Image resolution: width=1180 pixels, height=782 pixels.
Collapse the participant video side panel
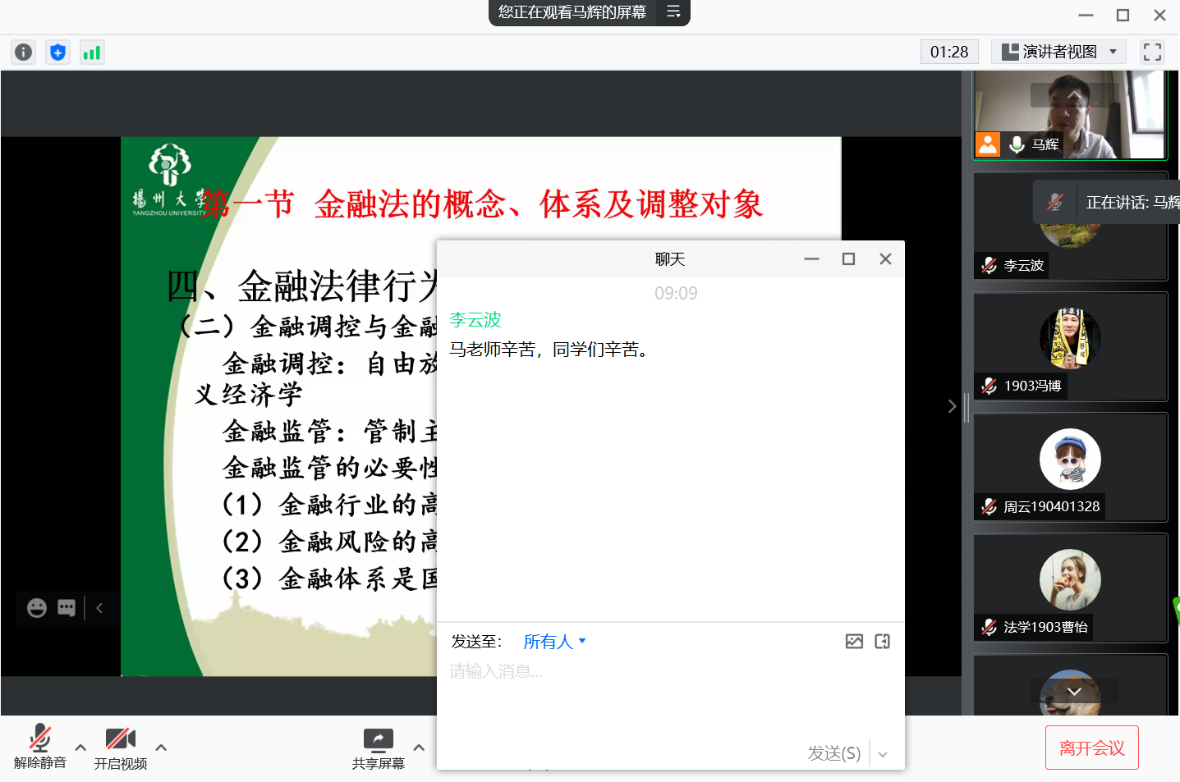coord(952,406)
